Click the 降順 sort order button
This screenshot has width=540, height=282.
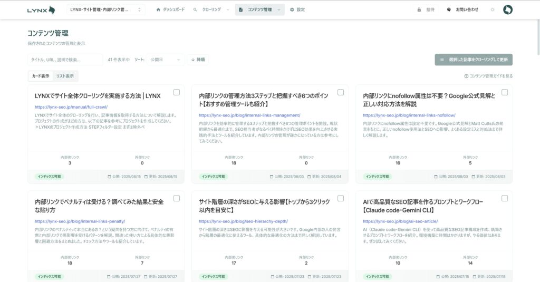[x=198, y=60]
